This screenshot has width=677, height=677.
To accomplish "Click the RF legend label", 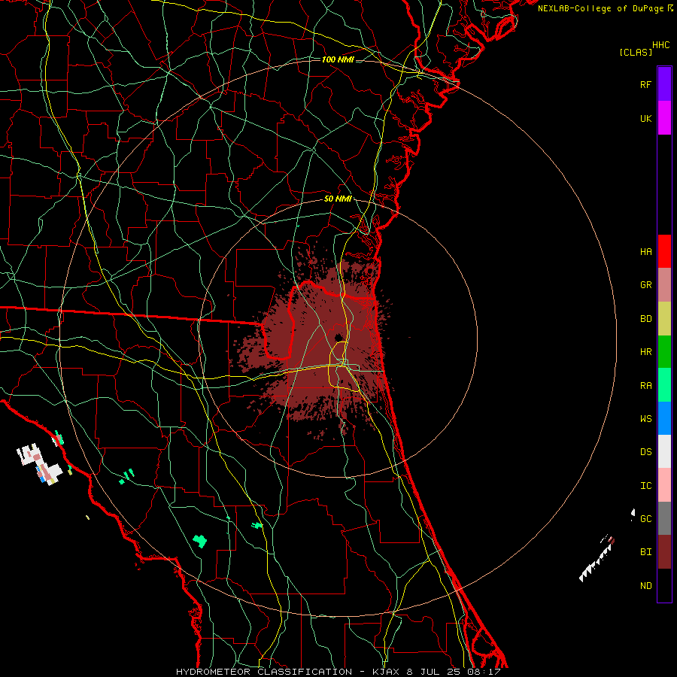I will (x=645, y=84).
